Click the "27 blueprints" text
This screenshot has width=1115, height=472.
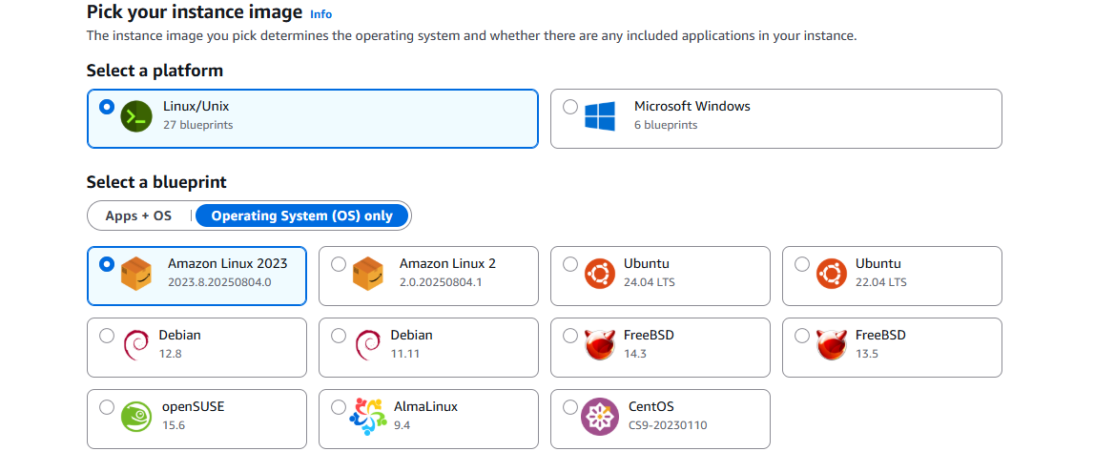(x=197, y=125)
